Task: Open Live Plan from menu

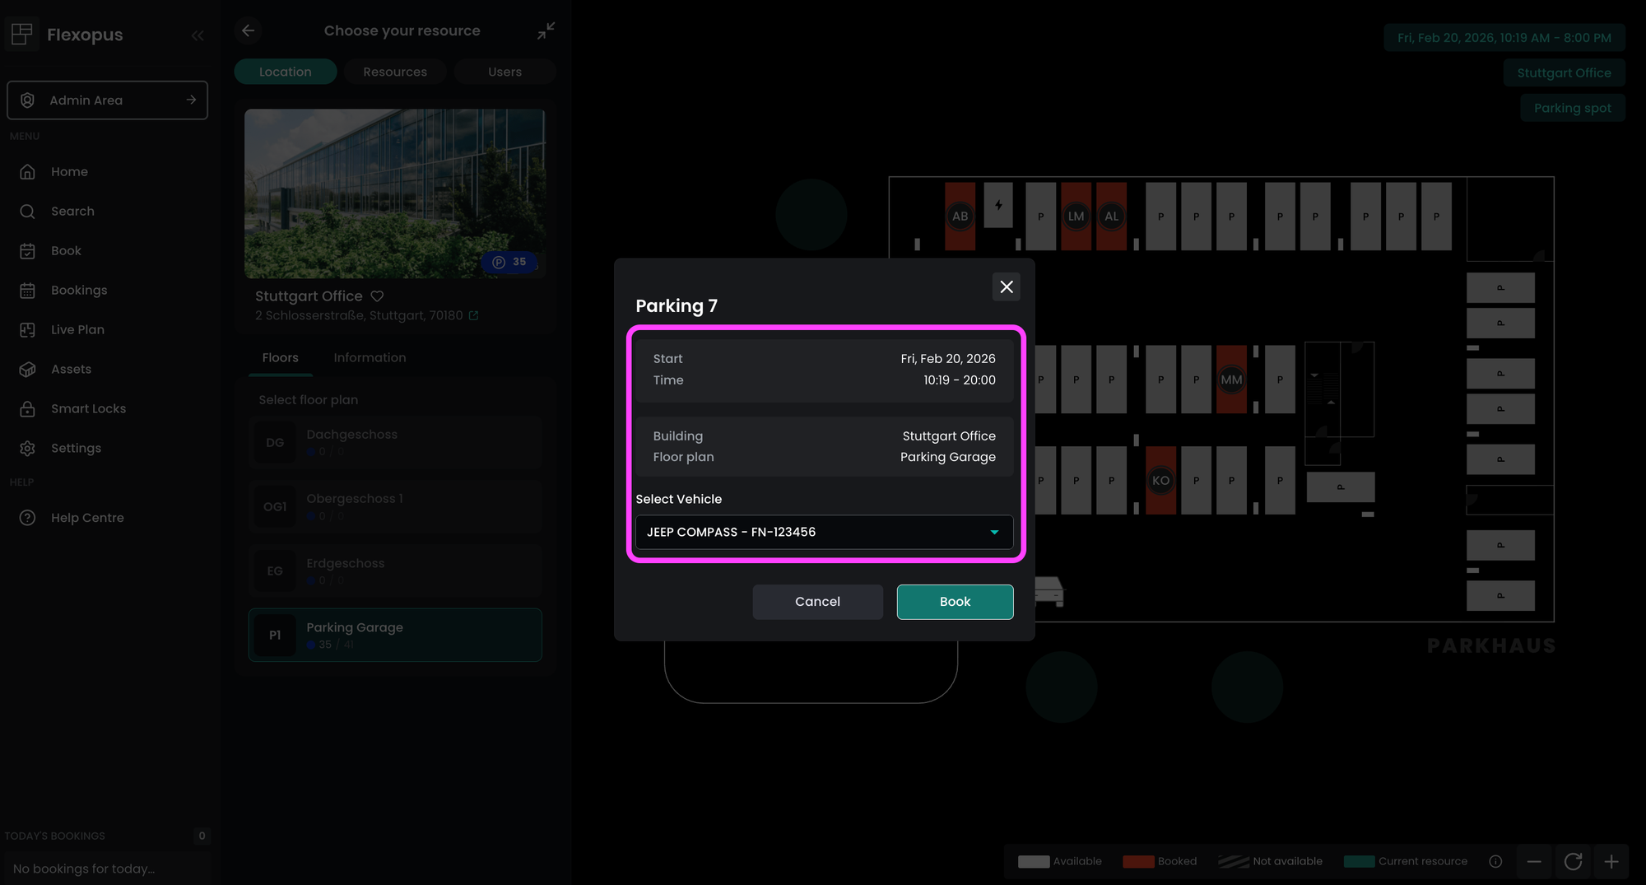Action: tap(77, 330)
